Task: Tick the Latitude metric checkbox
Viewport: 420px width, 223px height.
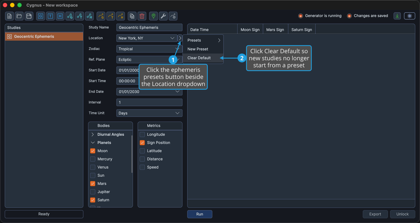Action: point(142,151)
